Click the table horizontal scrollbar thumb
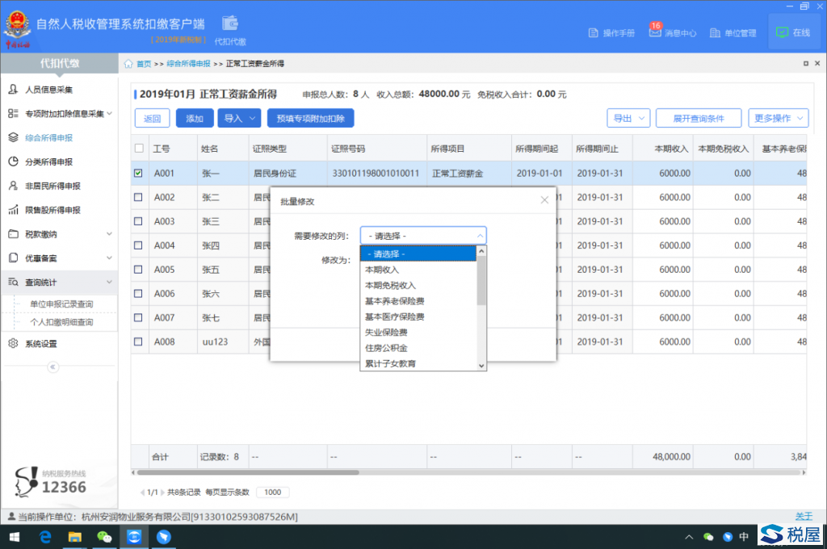The image size is (827, 549). click(248, 472)
